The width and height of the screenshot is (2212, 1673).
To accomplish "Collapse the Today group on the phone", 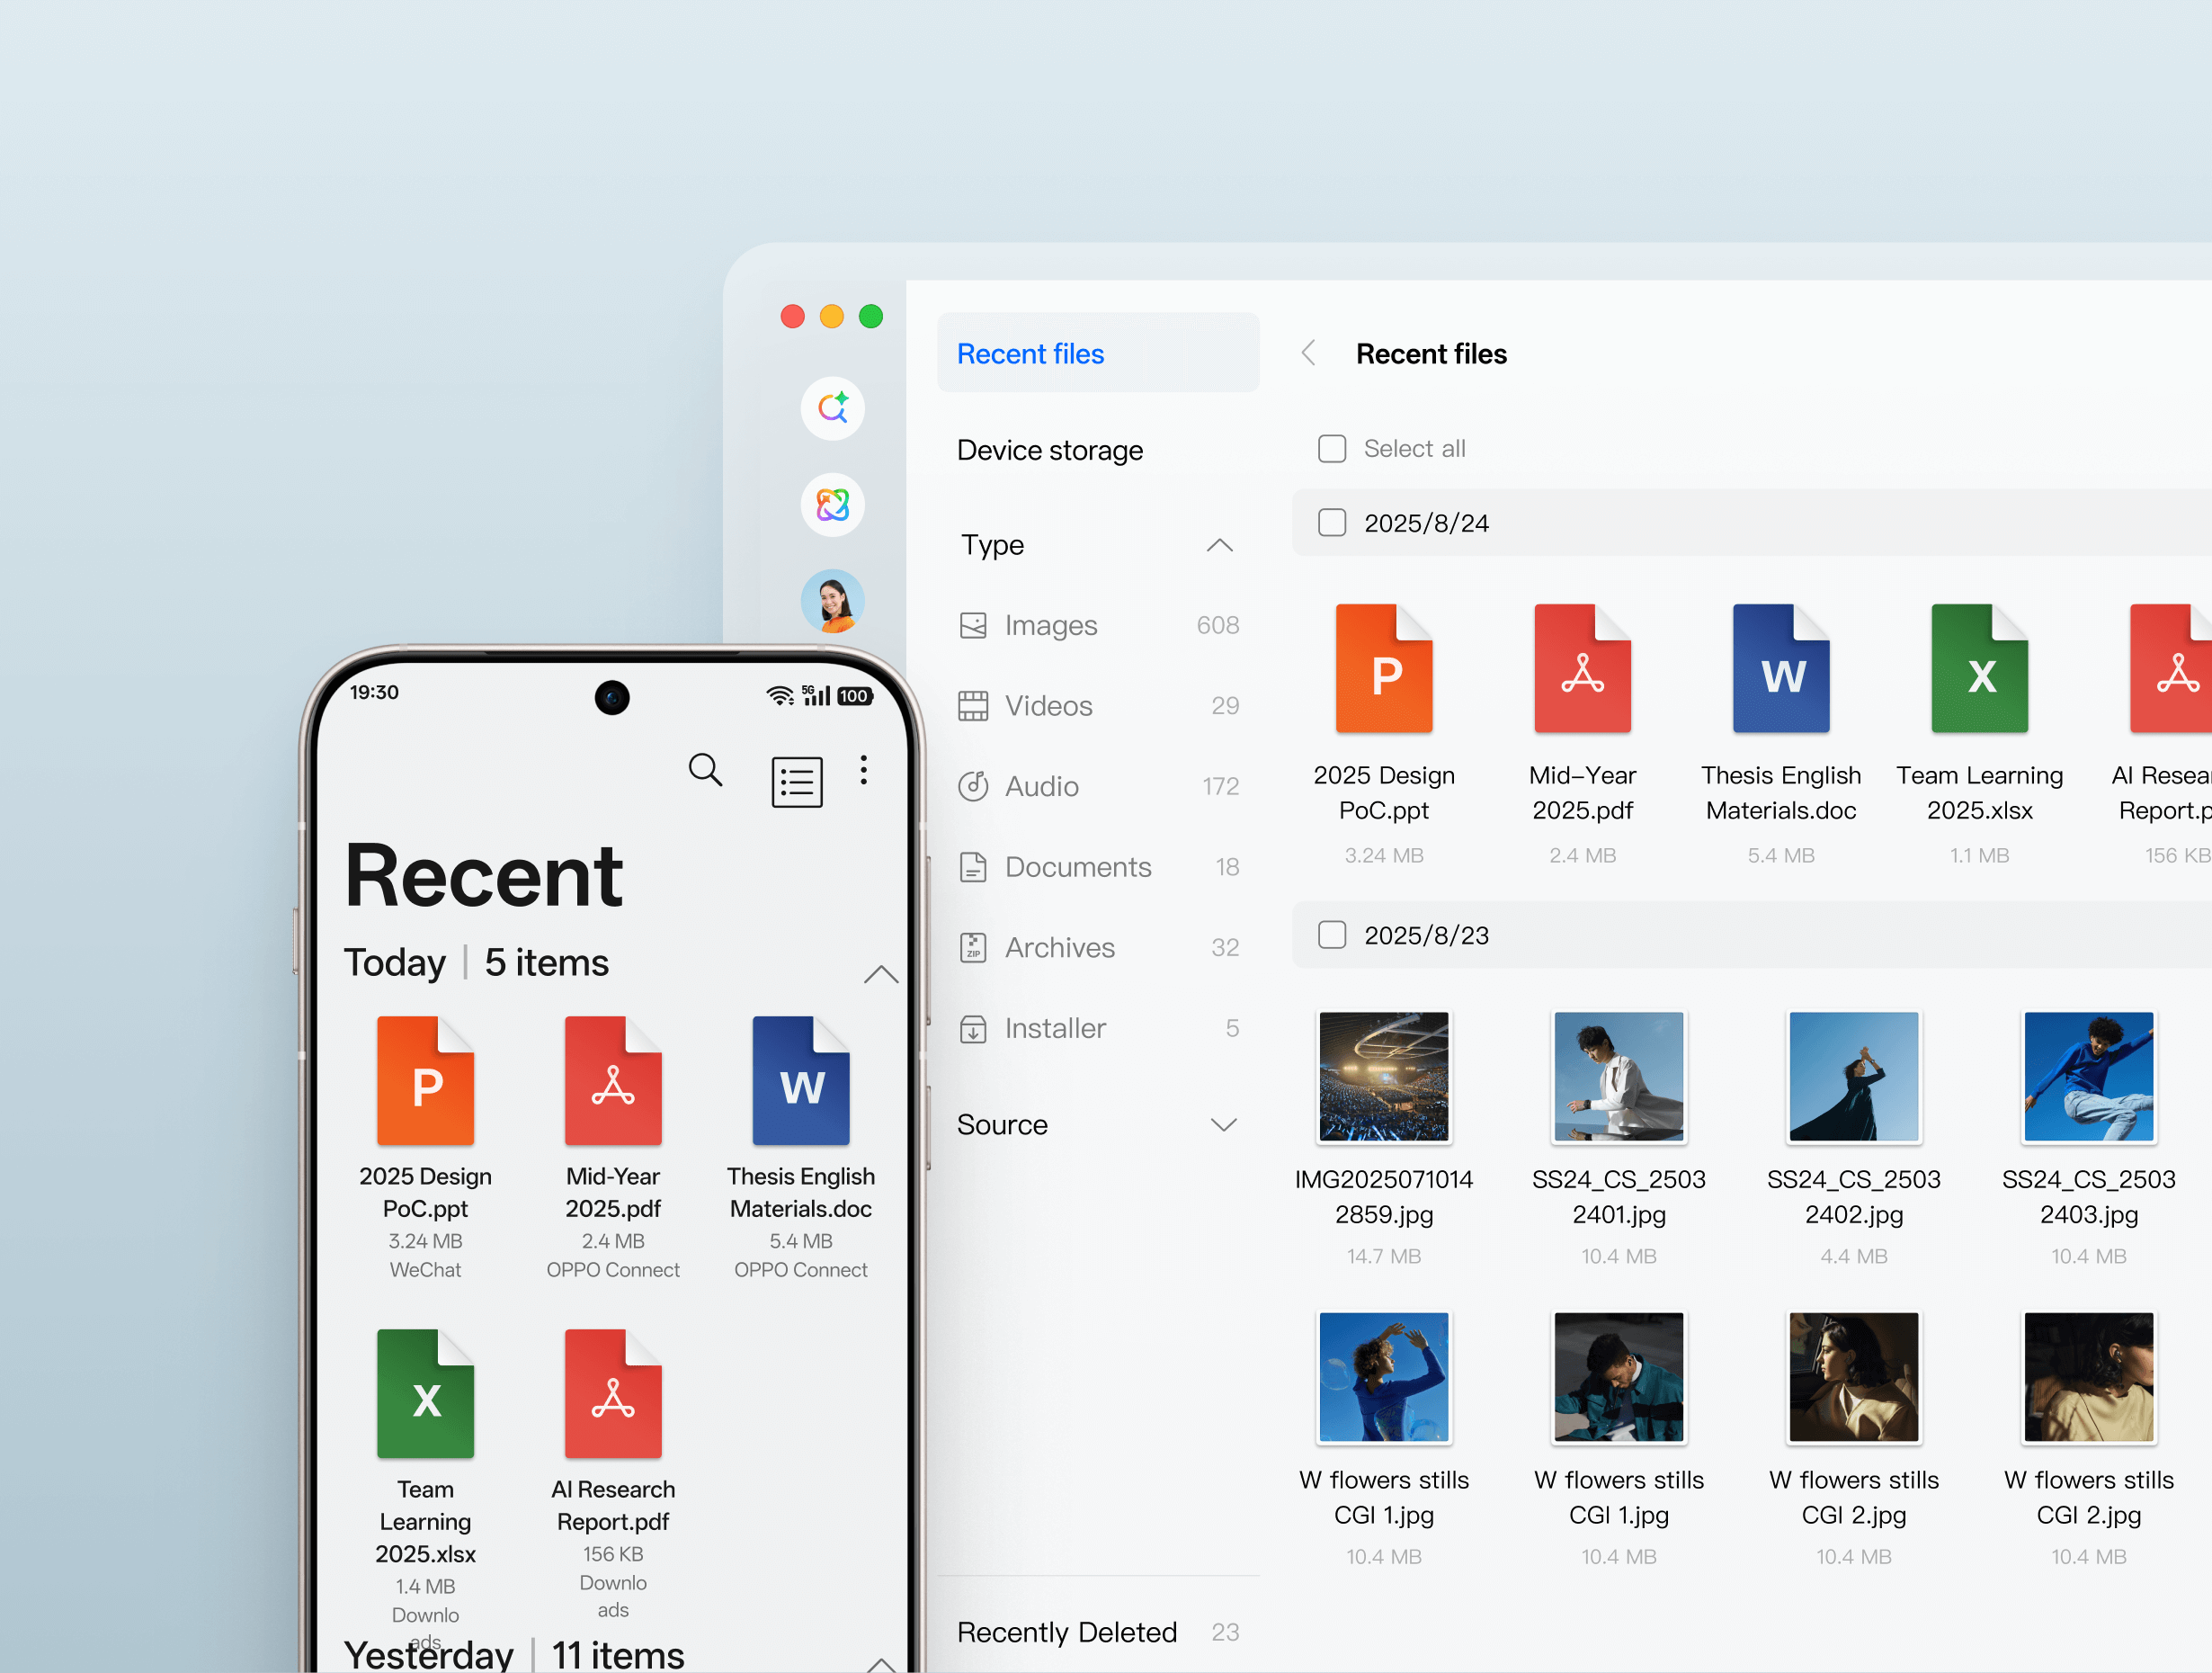I will (880, 975).
